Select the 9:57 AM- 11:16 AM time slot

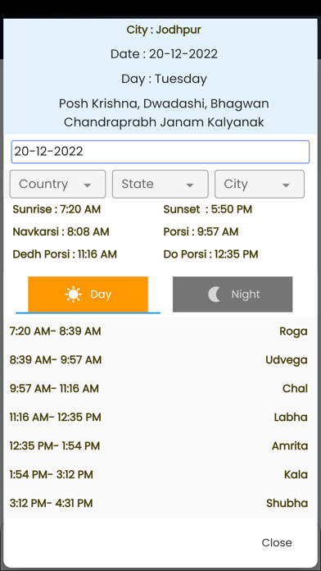click(160, 389)
